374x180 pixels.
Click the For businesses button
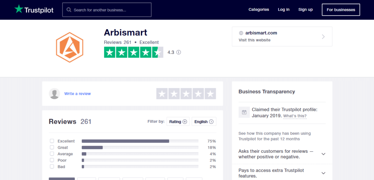pyautogui.click(x=341, y=10)
